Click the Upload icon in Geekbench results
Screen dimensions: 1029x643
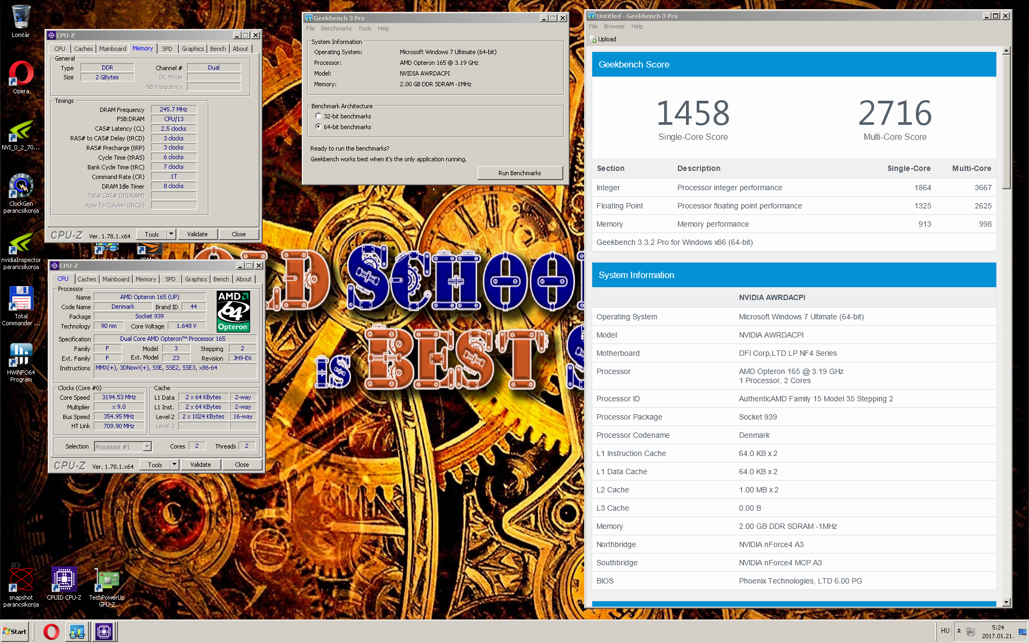point(593,39)
